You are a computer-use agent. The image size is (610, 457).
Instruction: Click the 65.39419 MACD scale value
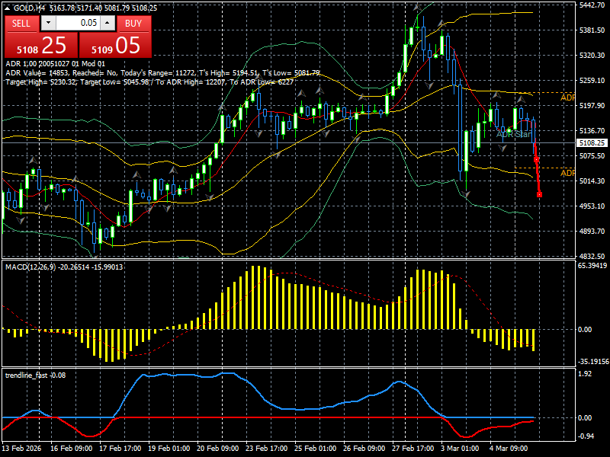[592, 266]
